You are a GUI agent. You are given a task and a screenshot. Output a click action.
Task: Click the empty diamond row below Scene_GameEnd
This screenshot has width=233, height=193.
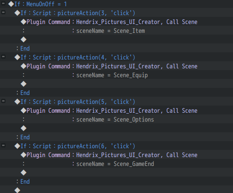116,173
